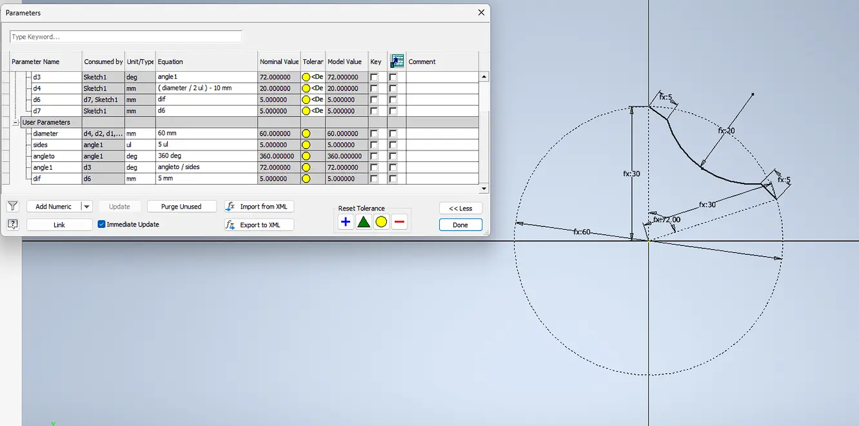Open the Add Numeric dropdown arrow
Image resolution: width=859 pixels, height=426 pixels.
coord(86,206)
